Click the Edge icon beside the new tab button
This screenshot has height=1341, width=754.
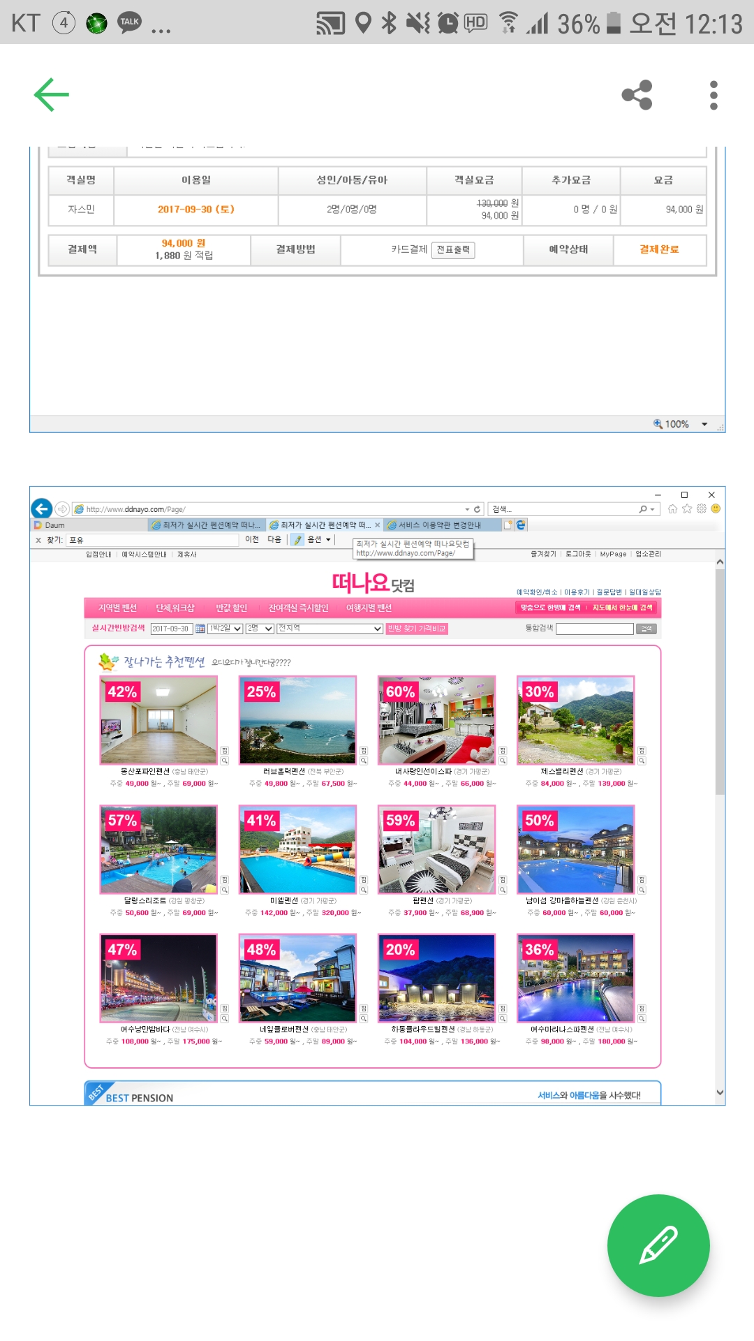tap(521, 525)
